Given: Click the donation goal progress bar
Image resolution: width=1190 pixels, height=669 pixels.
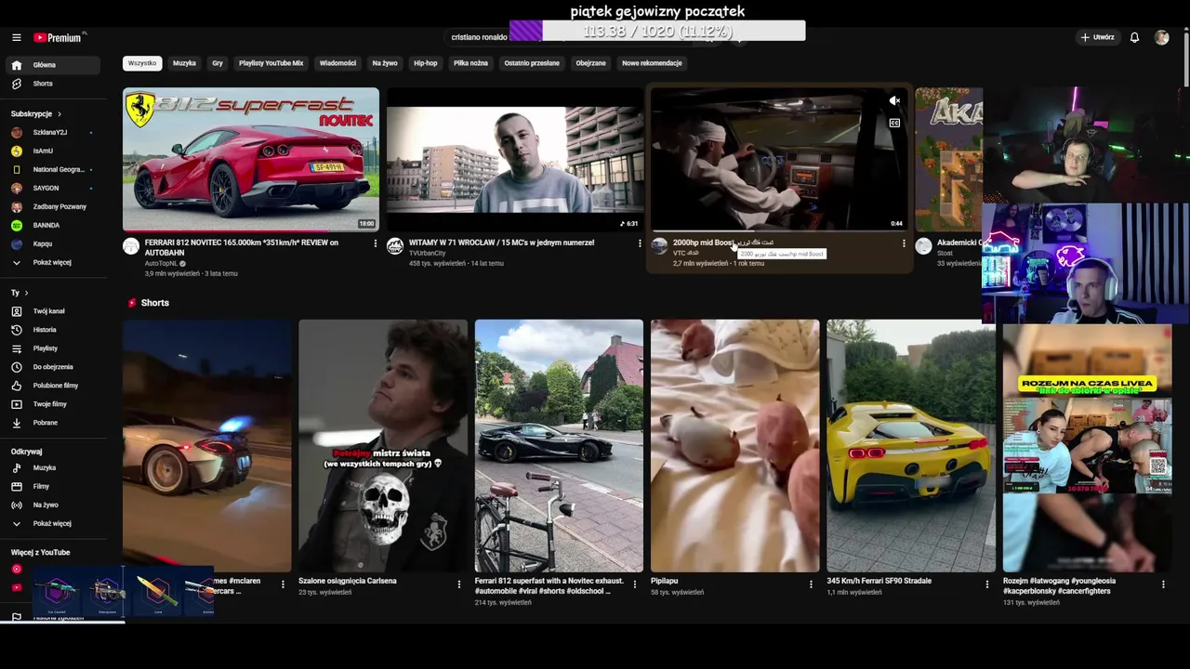Looking at the screenshot, I should 657,32.
